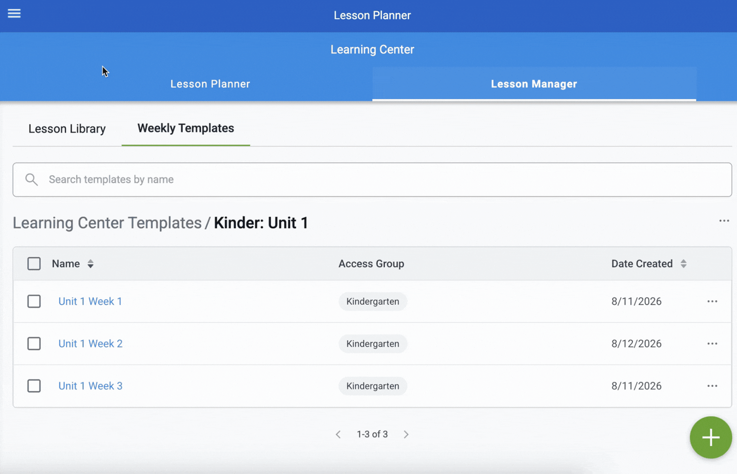Go to the previous page of templates
Viewport: 737px width, 474px height.
pyautogui.click(x=338, y=434)
